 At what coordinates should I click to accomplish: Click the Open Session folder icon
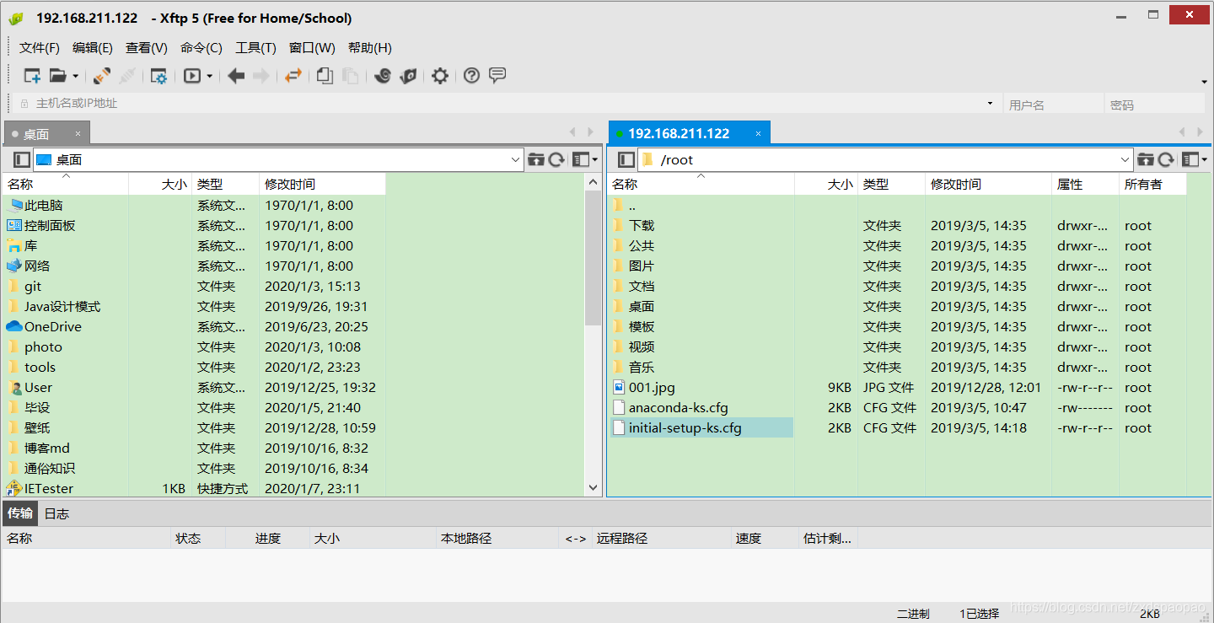(57, 76)
